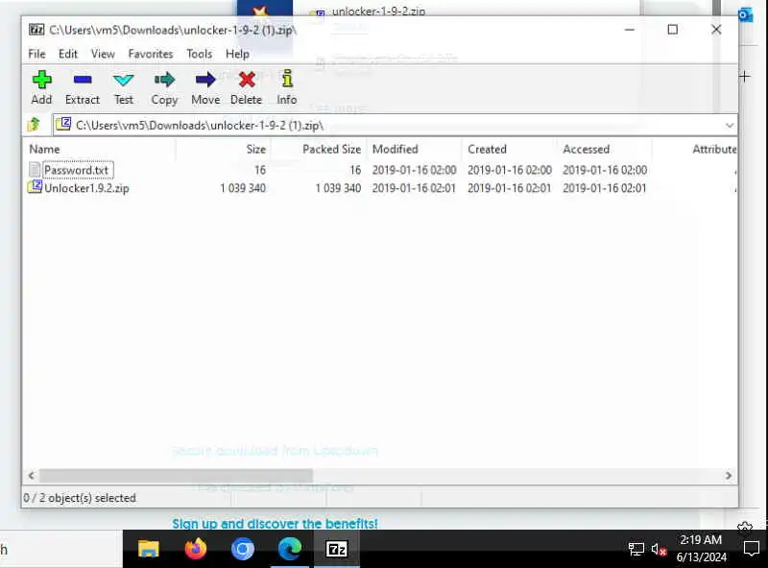The width and height of the screenshot is (768, 568).
Task: Click the muted speaker tray icon
Action: click(x=659, y=550)
